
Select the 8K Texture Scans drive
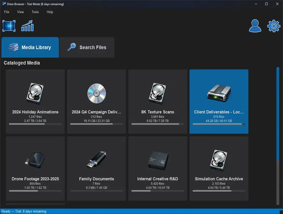[157, 101]
